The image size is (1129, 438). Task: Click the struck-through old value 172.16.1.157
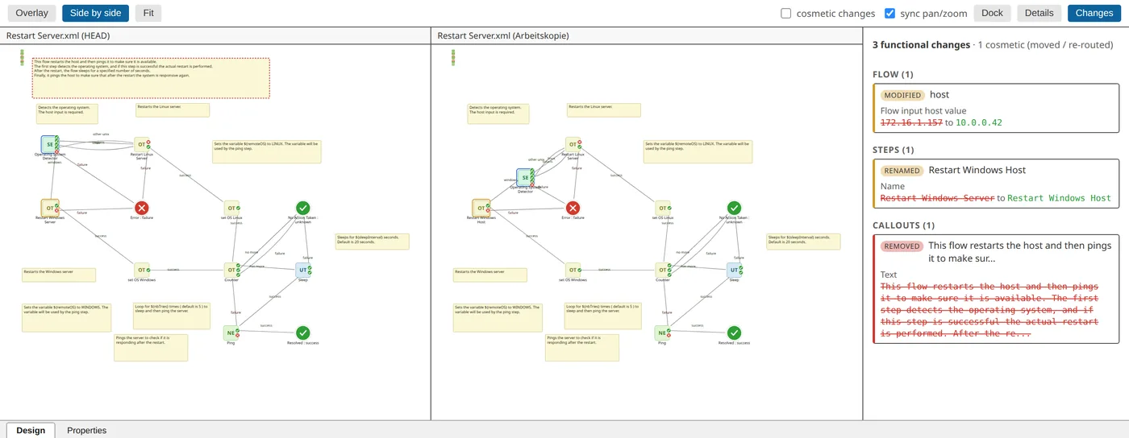(x=911, y=122)
